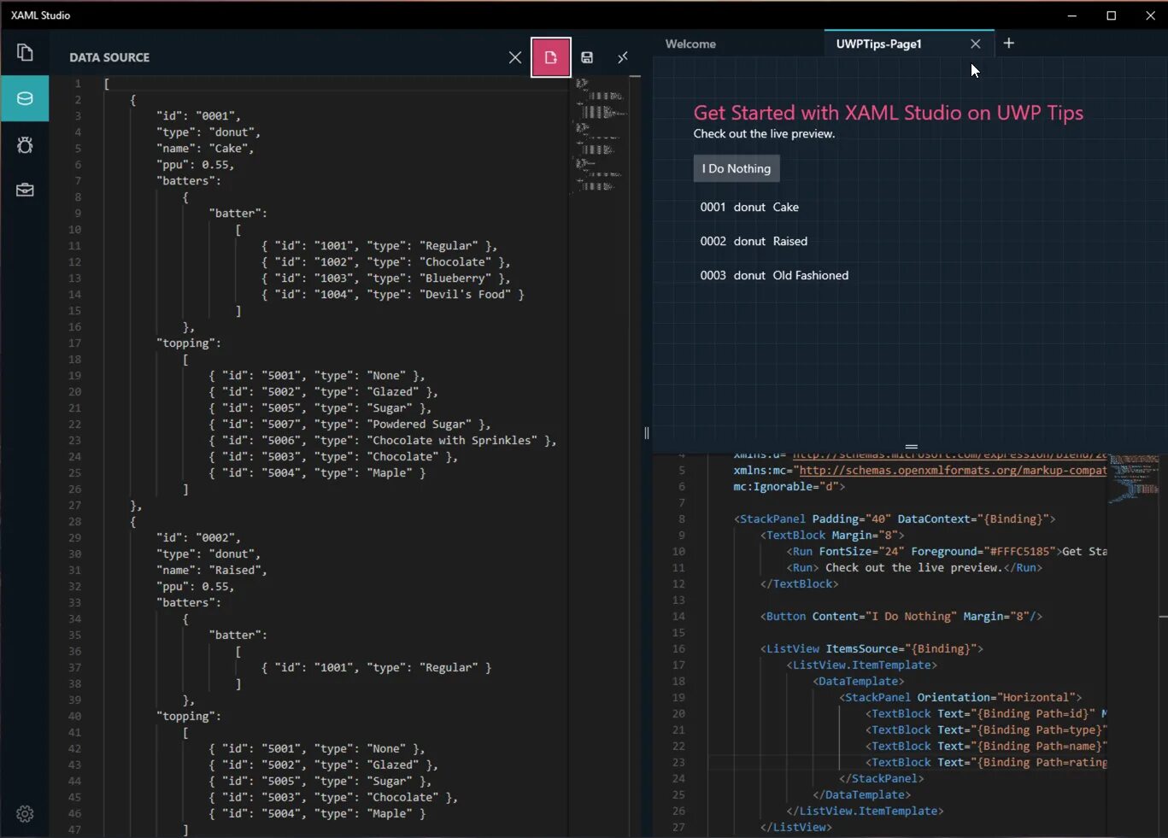The height and width of the screenshot is (838, 1168).
Task: Click JSON line "name": "Cake"
Action: (205, 149)
